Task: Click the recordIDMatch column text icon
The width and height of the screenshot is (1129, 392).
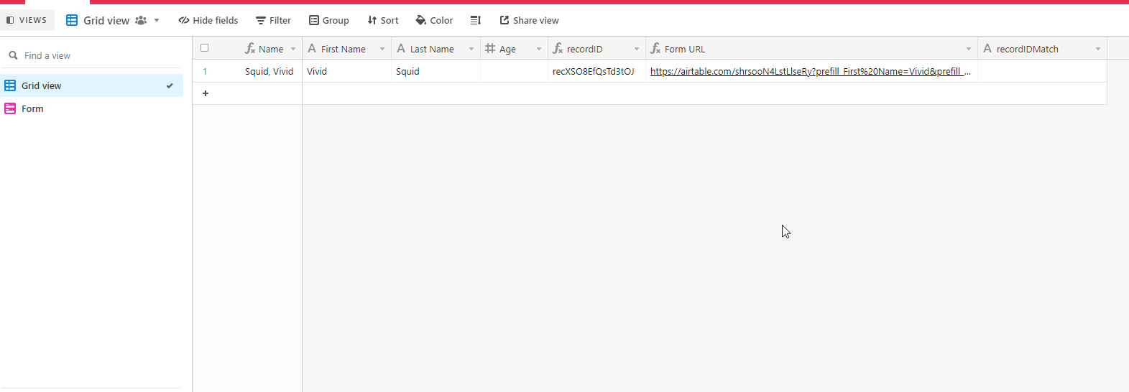Action: click(987, 48)
